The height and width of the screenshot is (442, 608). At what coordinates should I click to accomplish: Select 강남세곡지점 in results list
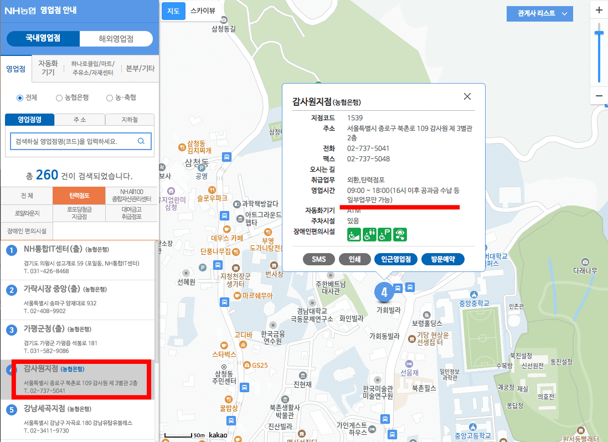point(78,419)
